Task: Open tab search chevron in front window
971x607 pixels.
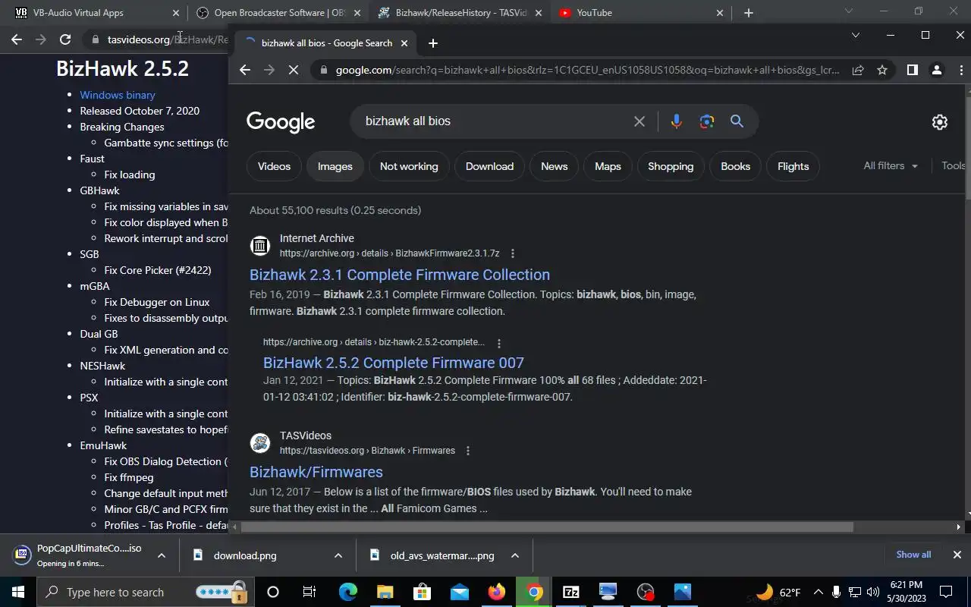Action: [x=856, y=35]
